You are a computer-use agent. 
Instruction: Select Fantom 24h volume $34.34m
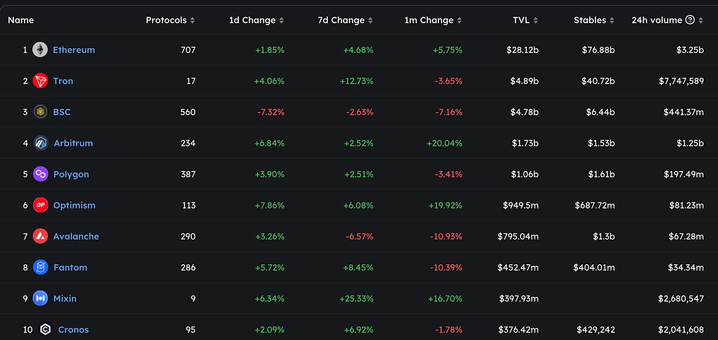click(686, 267)
